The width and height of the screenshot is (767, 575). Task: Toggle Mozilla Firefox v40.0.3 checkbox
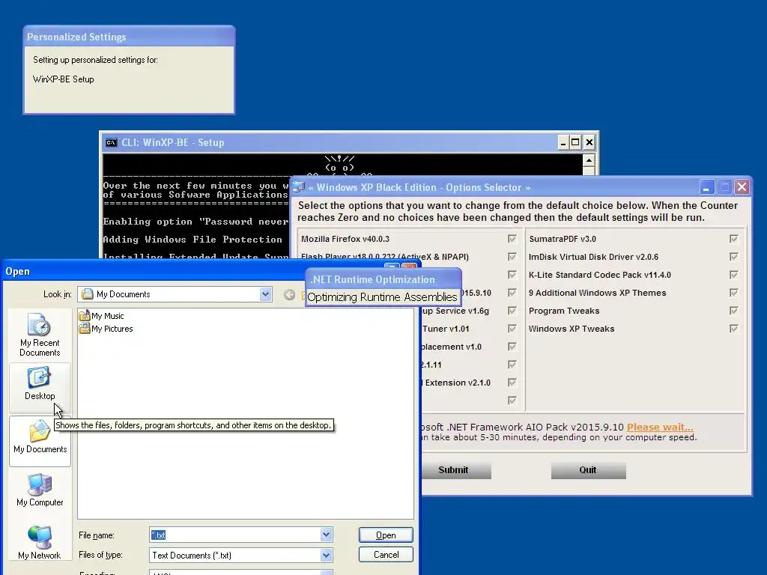[x=512, y=239]
